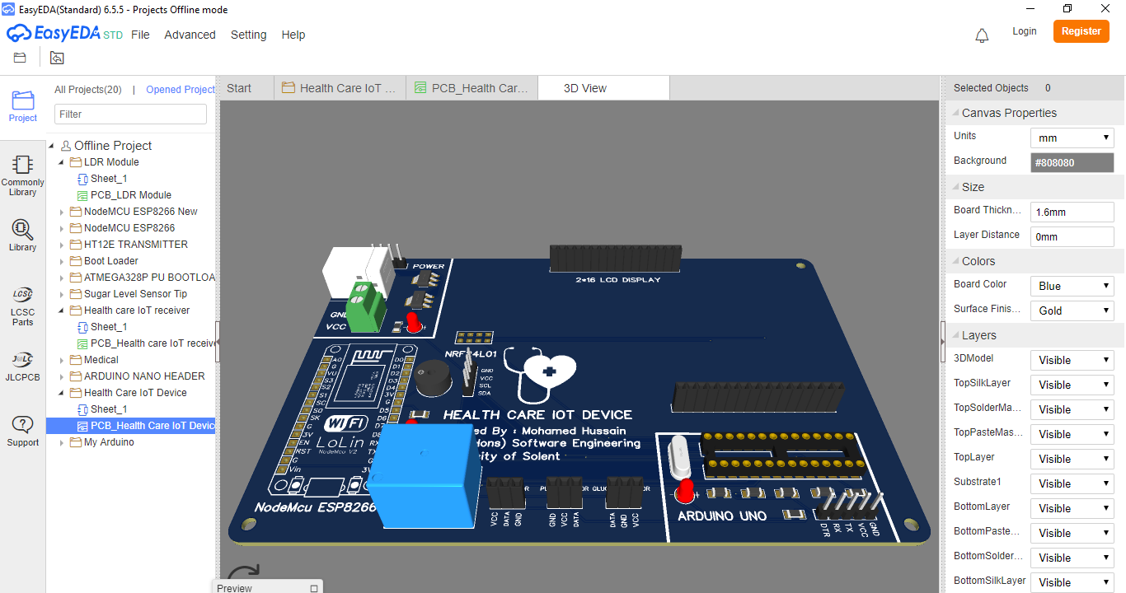Collapse the Offline Project tree root
This screenshot has width=1126, height=593.
(x=53, y=146)
